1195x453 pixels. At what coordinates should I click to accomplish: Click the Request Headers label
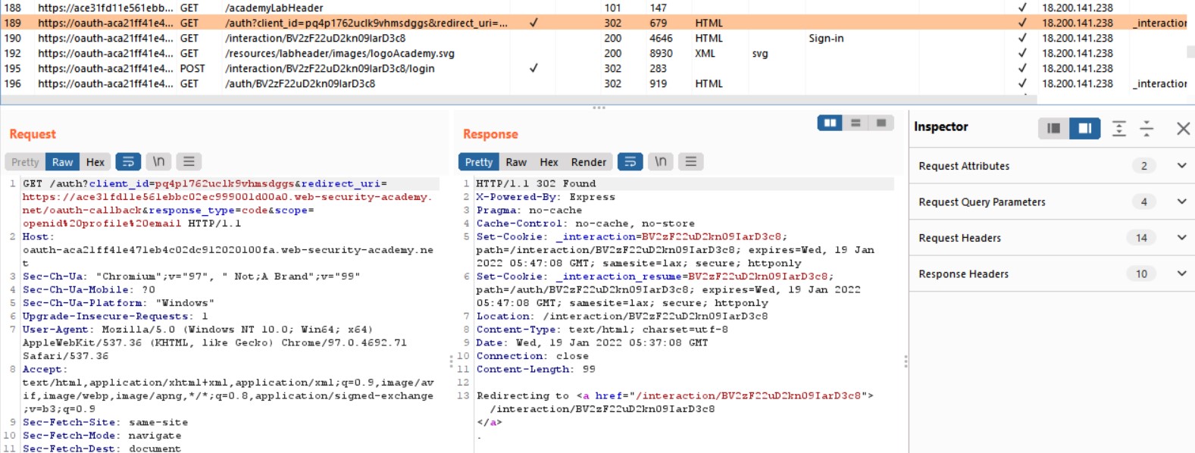tap(959, 238)
